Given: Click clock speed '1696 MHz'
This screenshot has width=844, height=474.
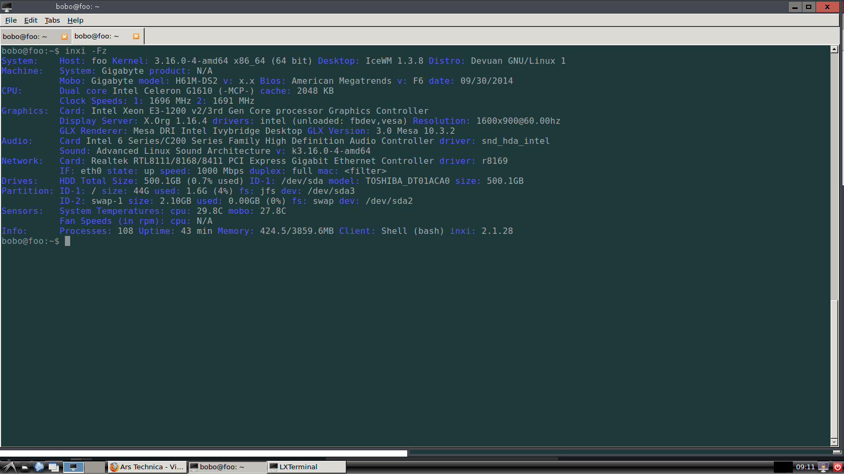Looking at the screenshot, I should (x=170, y=101).
